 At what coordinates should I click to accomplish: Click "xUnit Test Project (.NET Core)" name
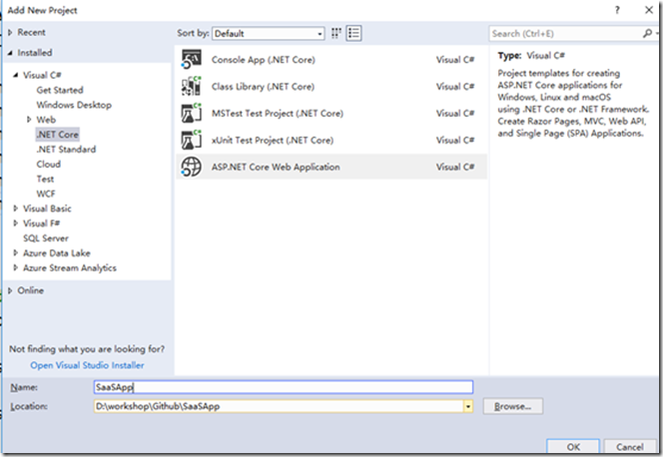[x=273, y=140]
